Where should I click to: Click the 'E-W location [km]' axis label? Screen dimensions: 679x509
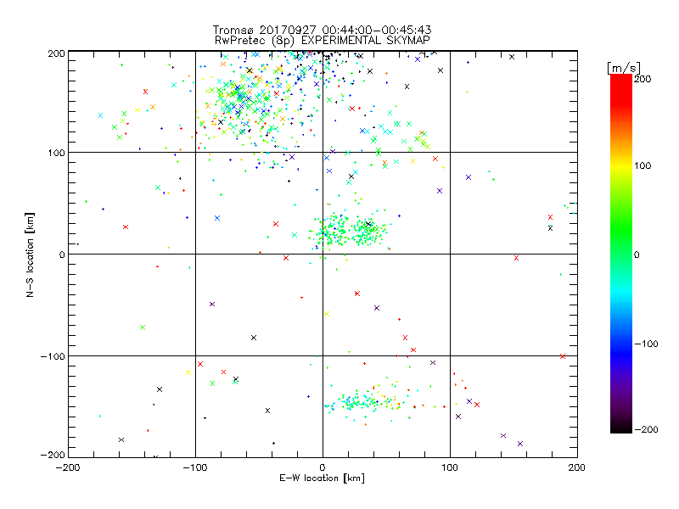click(323, 478)
